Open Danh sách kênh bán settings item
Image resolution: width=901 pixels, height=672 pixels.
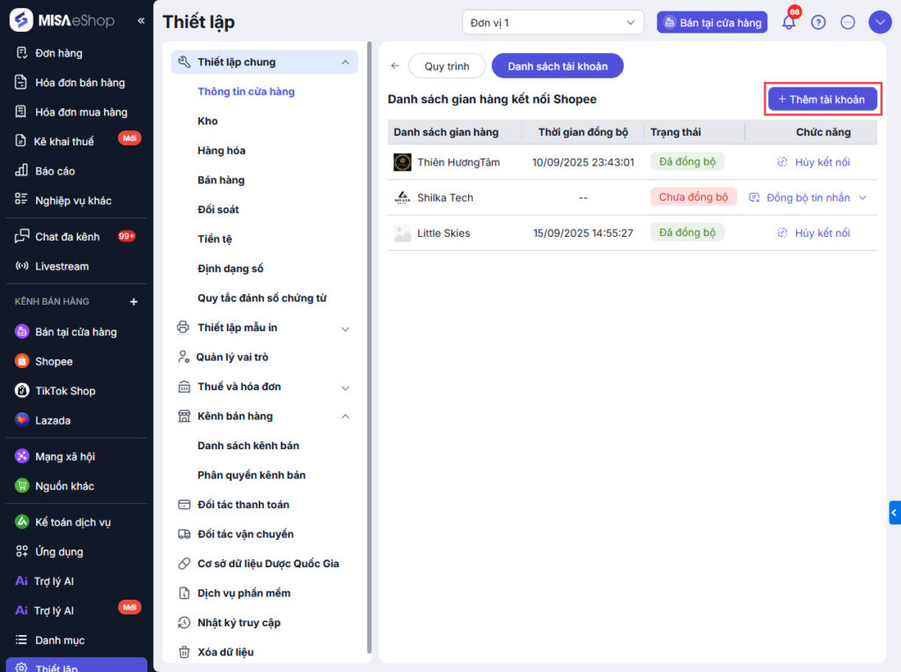pos(248,446)
